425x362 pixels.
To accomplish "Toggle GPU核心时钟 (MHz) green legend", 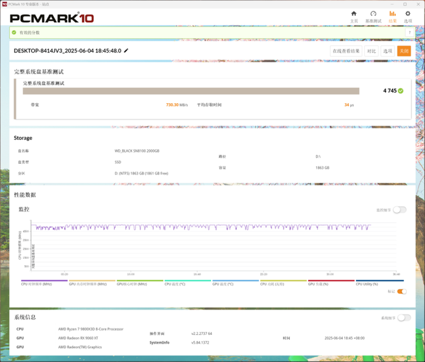I will coord(140,283).
